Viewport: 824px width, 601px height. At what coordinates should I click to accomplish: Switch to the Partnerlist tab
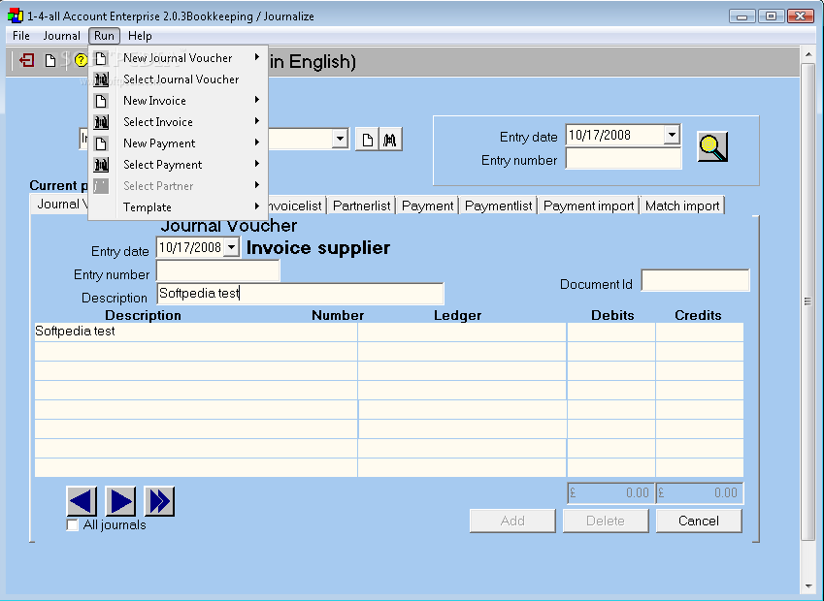(x=362, y=206)
